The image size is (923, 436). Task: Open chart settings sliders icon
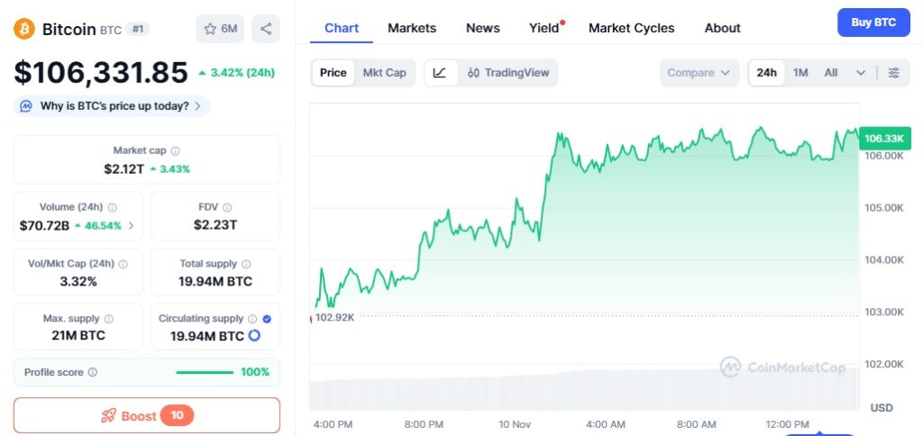[x=893, y=73]
